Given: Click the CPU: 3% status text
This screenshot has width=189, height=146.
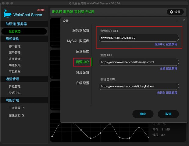Looking at the screenshot, I should (159, 124).
